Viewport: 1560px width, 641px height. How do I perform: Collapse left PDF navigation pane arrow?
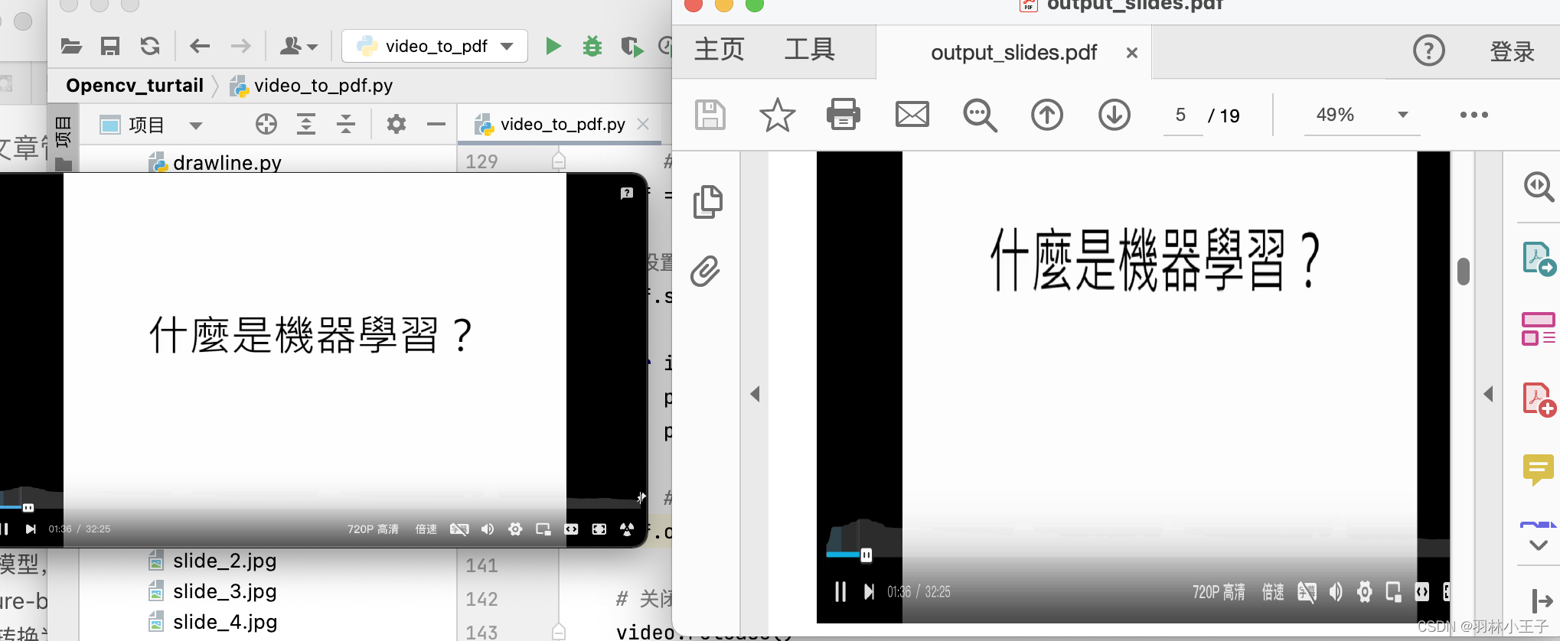tap(756, 394)
